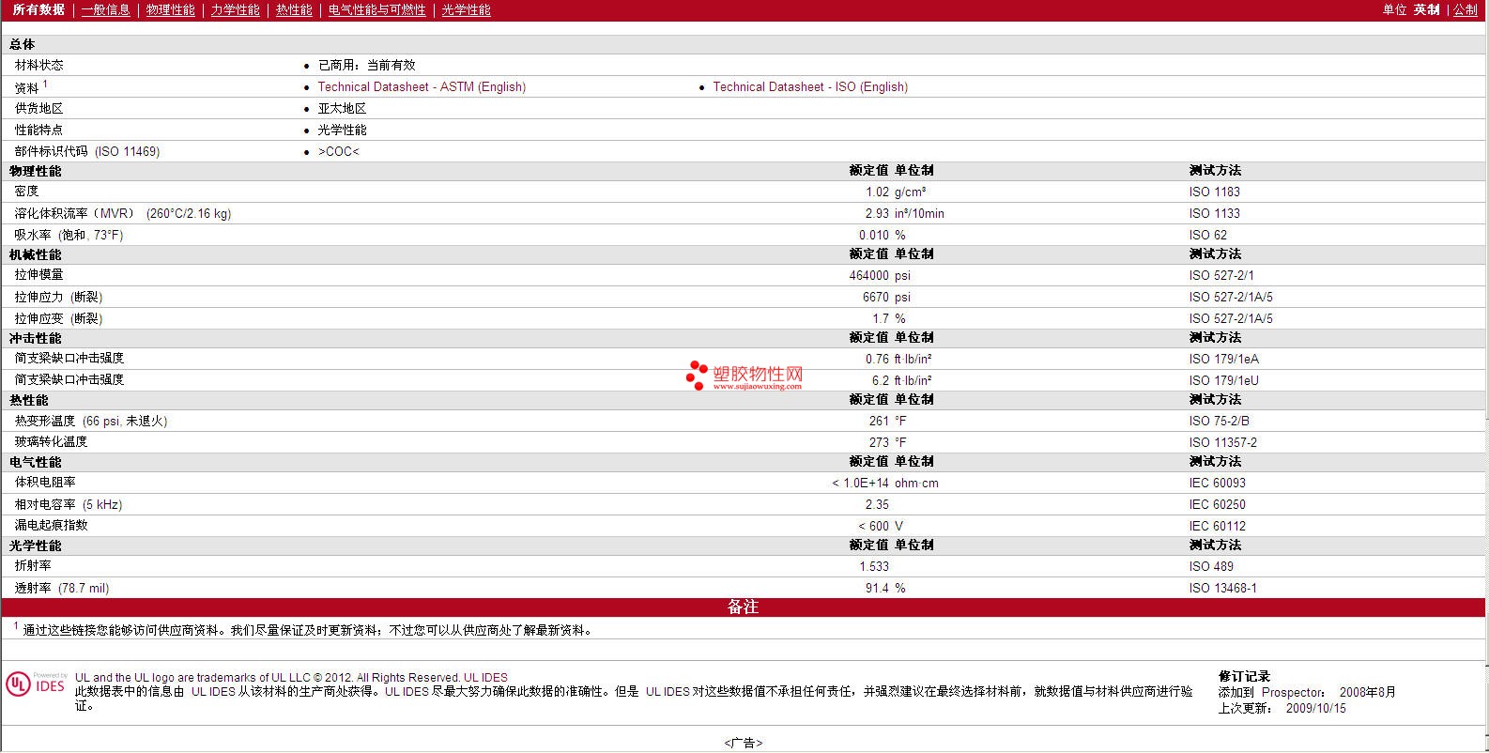
Task: Select 英制 units option
Action: tap(1426, 9)
